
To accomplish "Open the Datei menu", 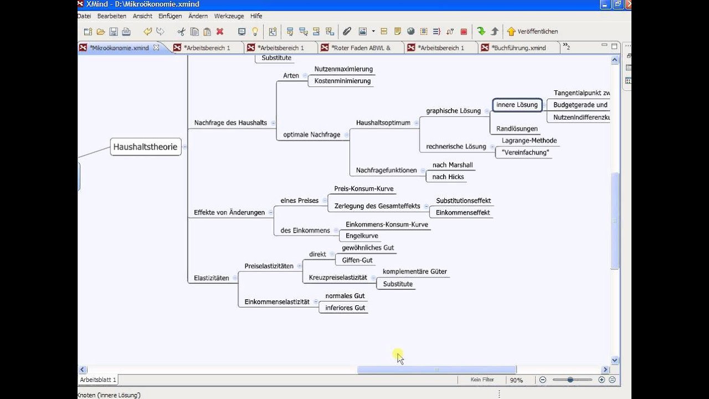I will (x=84, y=16).
